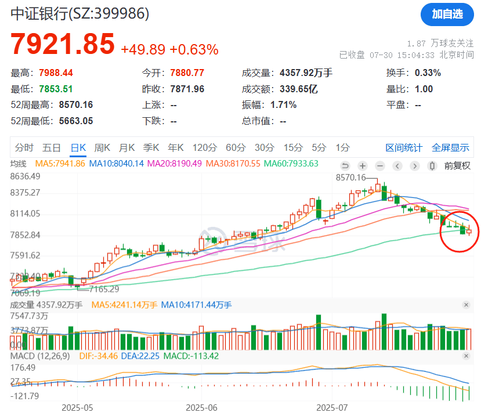Click the 成交额 value 339.65亿

tap(298, 89)
